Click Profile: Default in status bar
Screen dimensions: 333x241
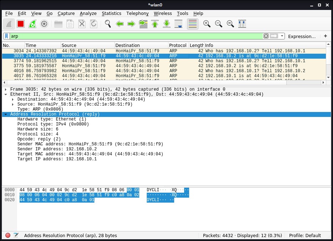tap(305, 235)
